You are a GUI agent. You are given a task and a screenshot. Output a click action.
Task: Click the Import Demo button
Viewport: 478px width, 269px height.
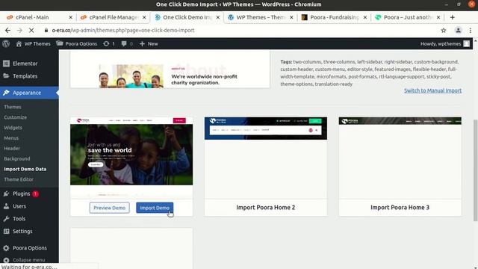pyautogui.click(x=155, y=208)
